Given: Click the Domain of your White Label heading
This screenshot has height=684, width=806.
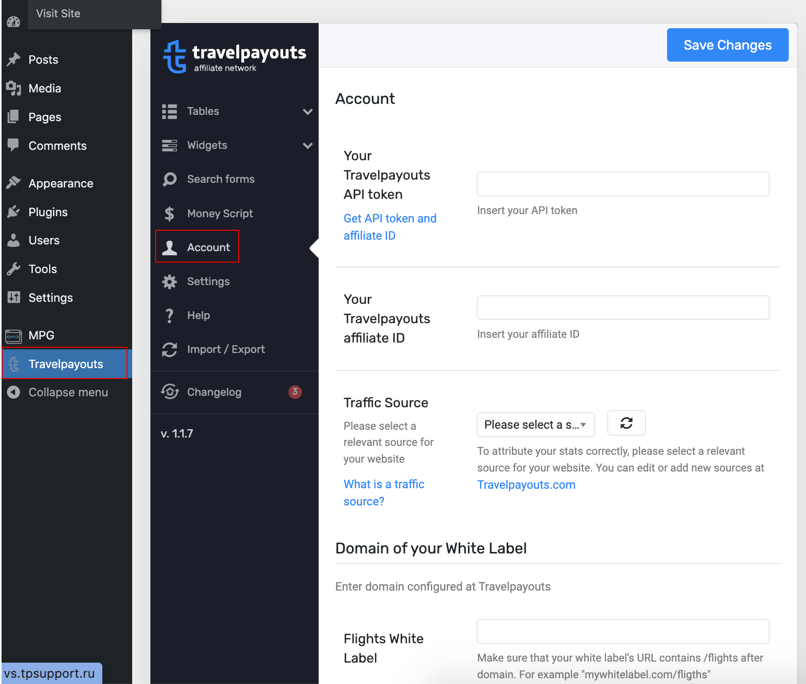Looking at the screenshot, I should tap(431, 548).
